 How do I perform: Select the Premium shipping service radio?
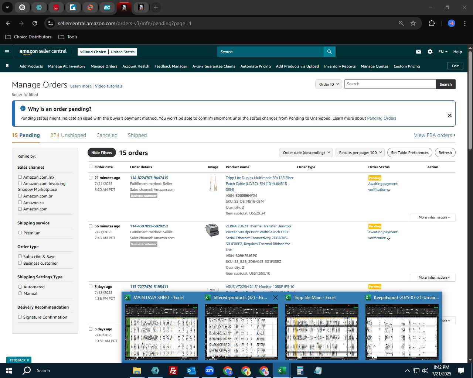tap(20, 233)
